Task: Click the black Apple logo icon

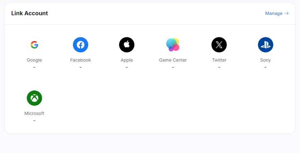Action: click(x=127, y=45)
